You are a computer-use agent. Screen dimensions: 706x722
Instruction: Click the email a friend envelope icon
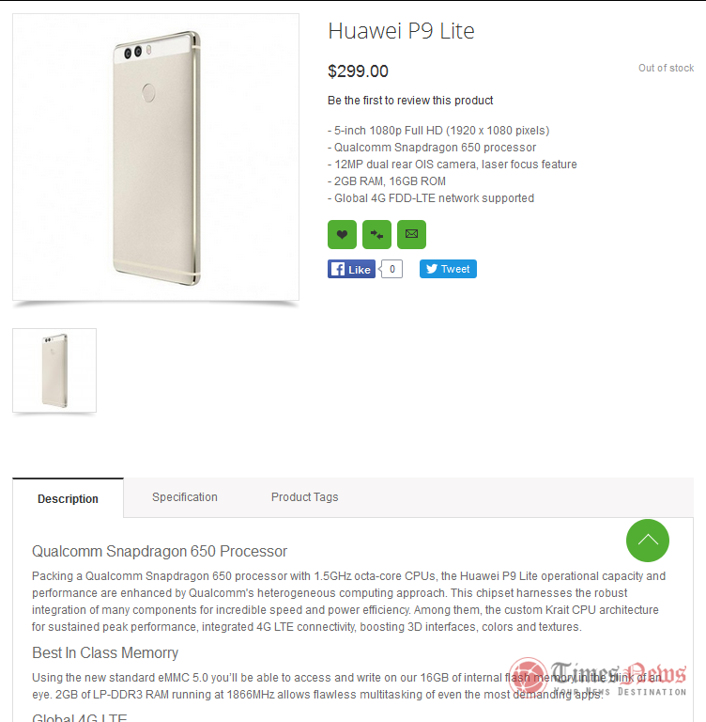click(x=411, y=234)
